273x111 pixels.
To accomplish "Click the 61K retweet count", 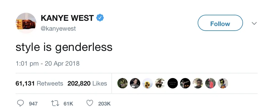I will (x=68, y=104).
